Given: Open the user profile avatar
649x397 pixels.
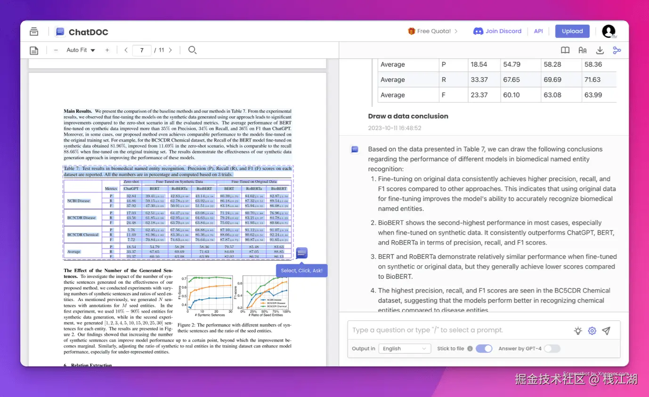Looking at the screenshot, I should pos(609,32).
